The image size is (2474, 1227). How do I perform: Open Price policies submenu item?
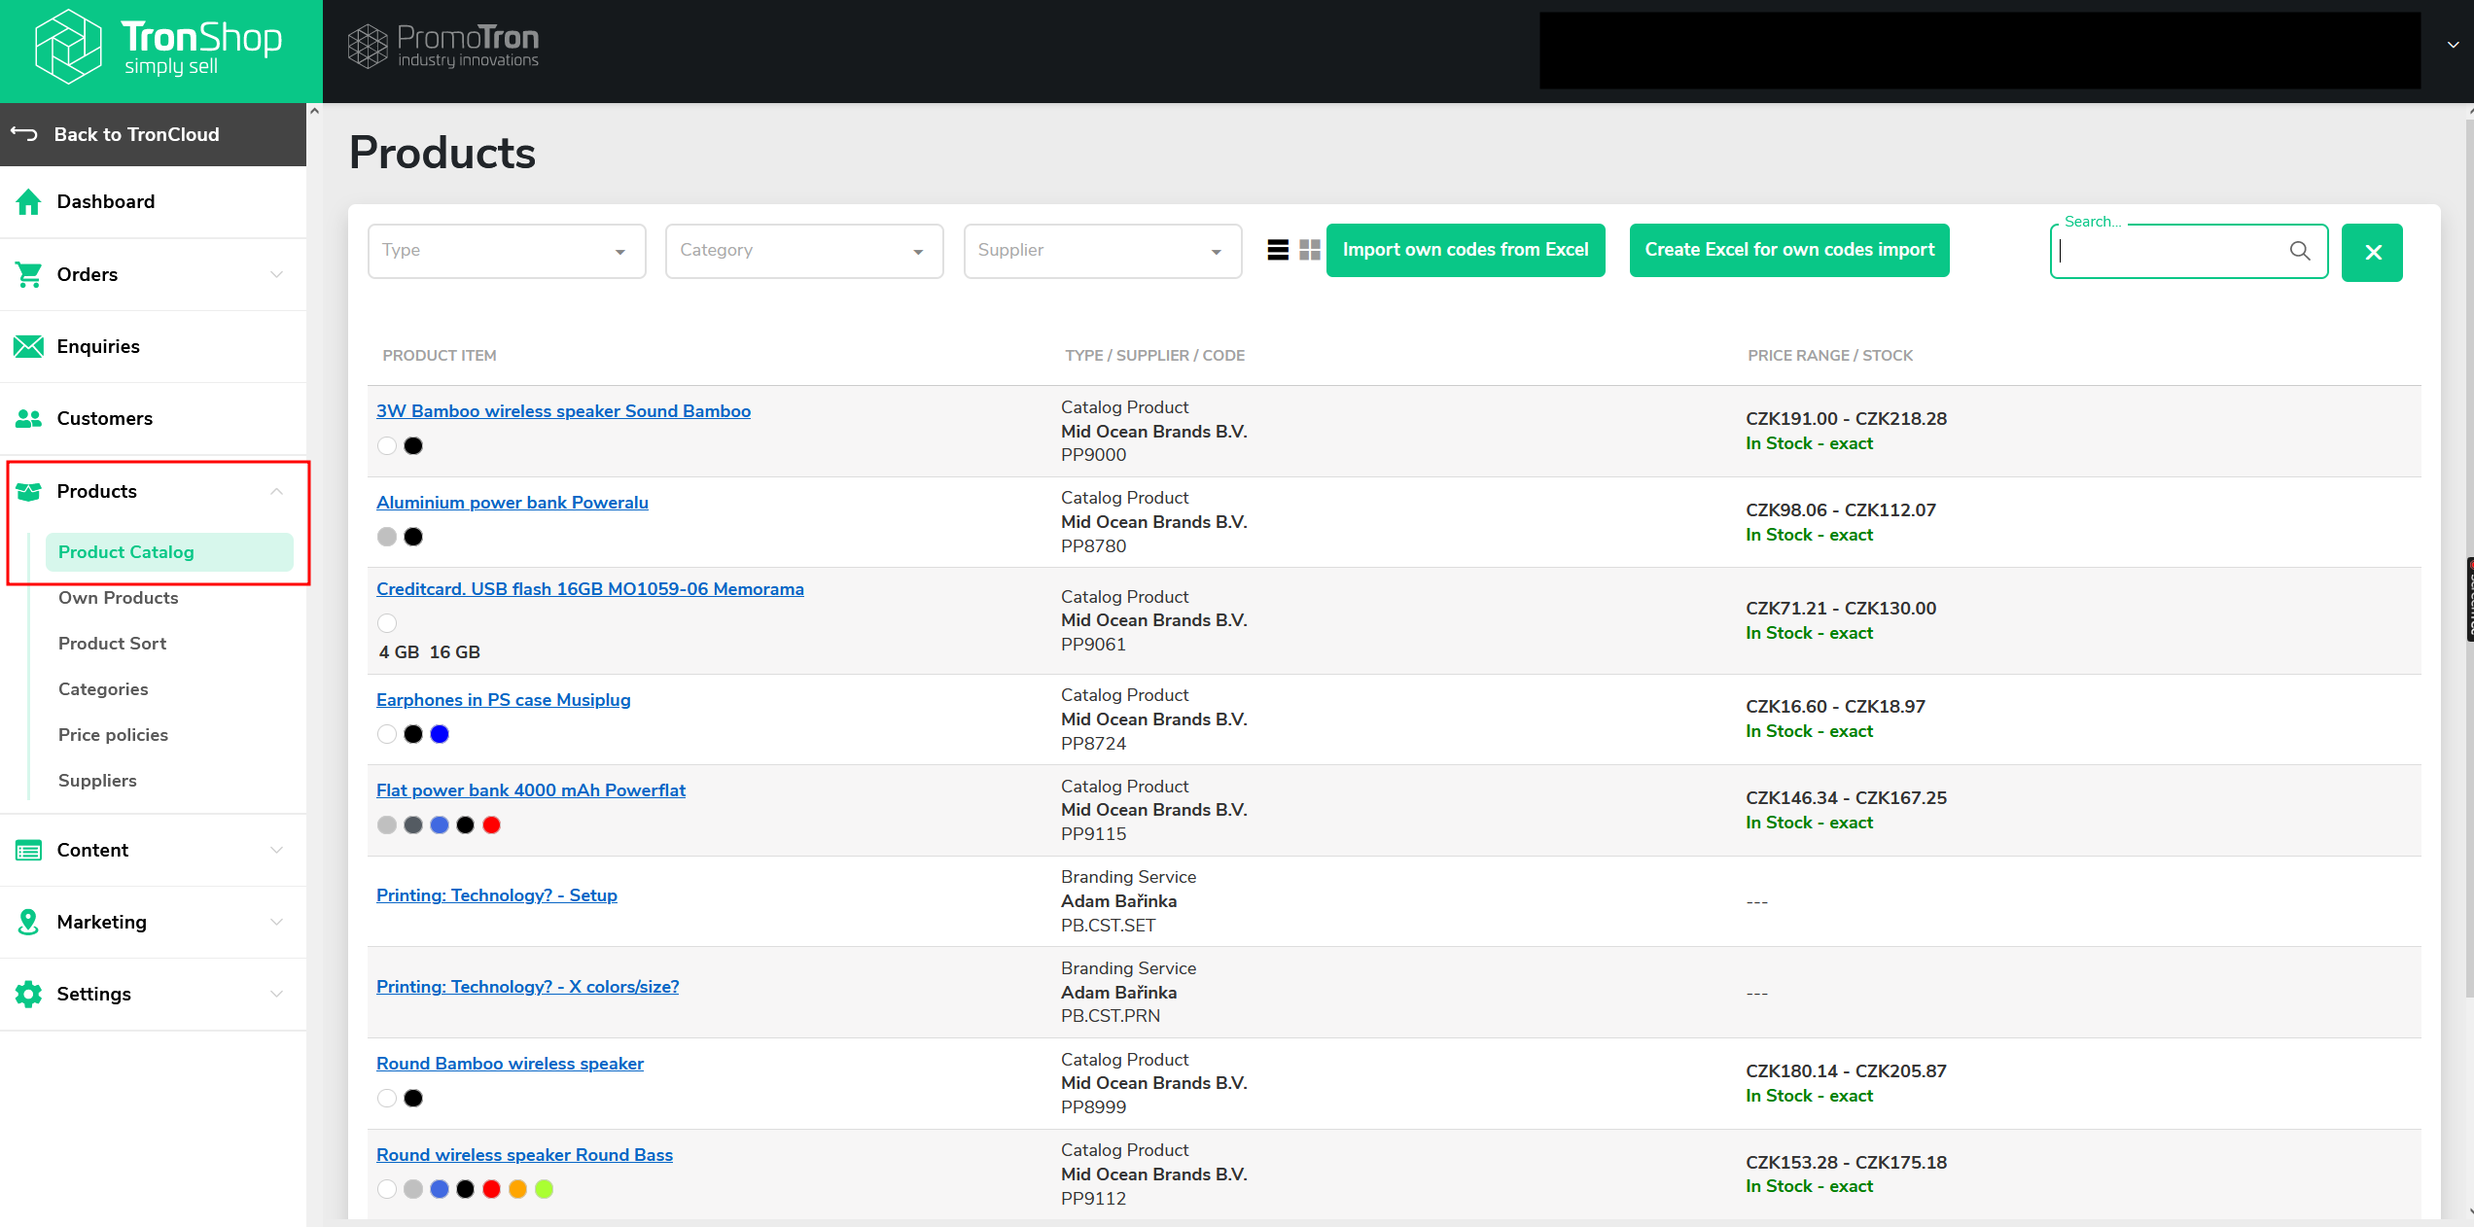tap(113, 735)
